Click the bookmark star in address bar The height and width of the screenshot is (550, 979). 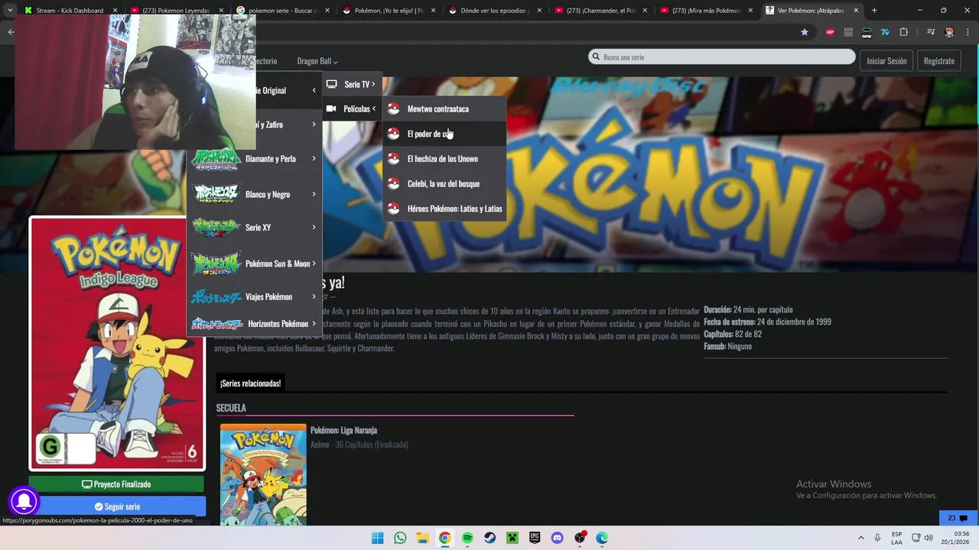click(804, 32)
